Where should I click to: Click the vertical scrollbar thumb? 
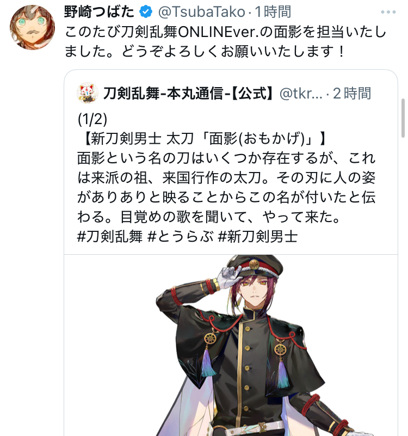point(403,118)
